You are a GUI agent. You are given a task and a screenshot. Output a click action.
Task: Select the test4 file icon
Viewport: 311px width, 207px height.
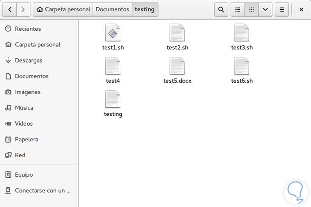click(x=112, y=66)
